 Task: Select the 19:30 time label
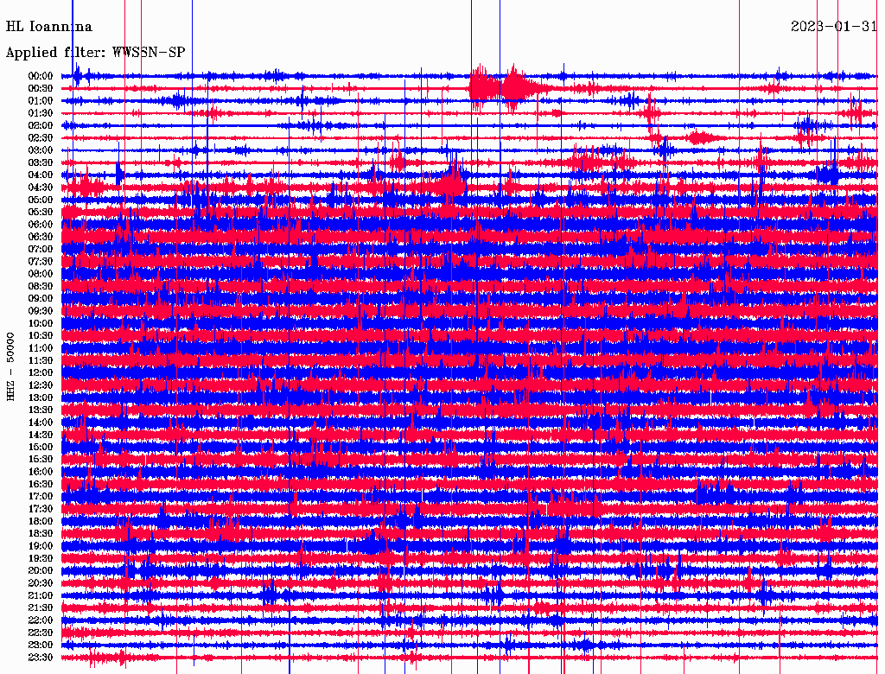pos(41,558)
